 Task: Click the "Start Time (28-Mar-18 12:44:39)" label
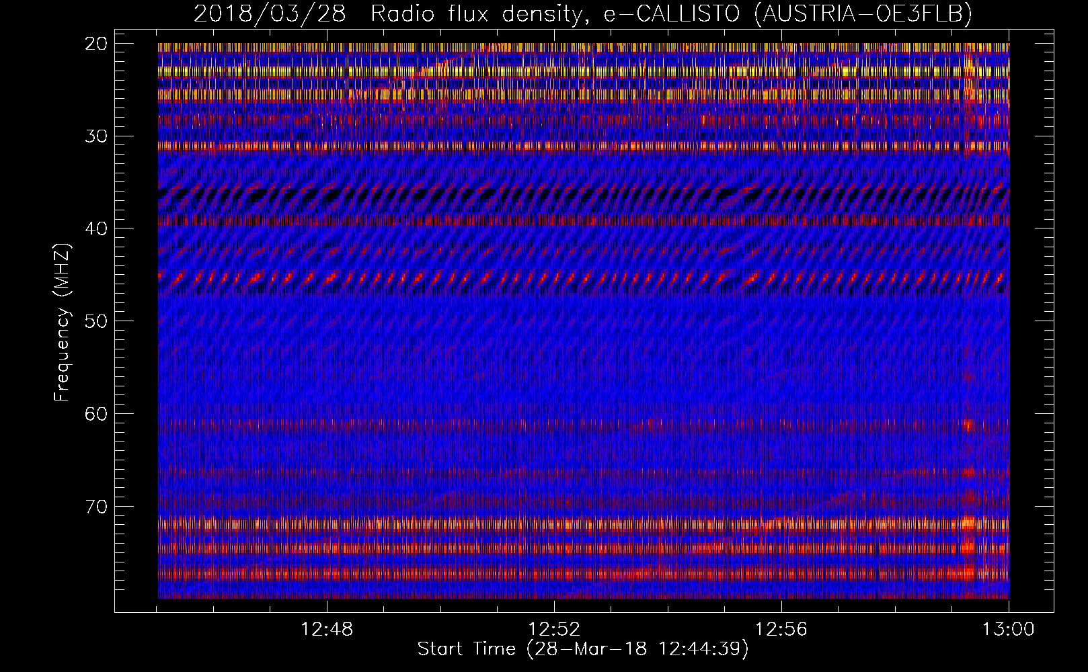click(583, 649)
